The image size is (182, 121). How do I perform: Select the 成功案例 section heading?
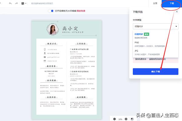click(x=81, y=97)
